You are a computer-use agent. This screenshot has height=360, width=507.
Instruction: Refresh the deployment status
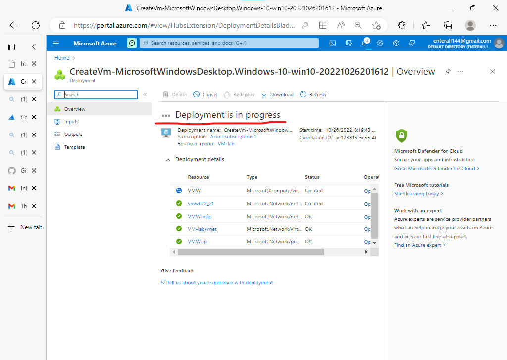tap(313, 94)
